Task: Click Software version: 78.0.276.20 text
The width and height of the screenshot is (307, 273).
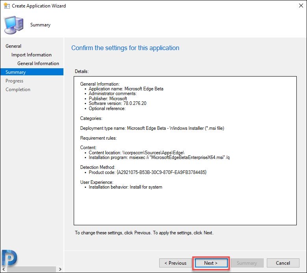Action: [x=117, y=103]
